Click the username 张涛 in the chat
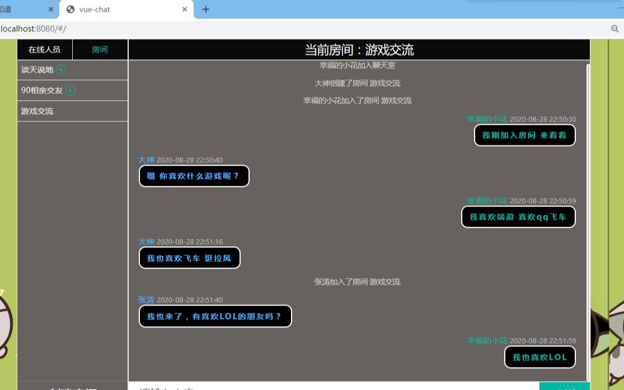The width and height of the screenshot is (624, 390). [x=147, y=300]
